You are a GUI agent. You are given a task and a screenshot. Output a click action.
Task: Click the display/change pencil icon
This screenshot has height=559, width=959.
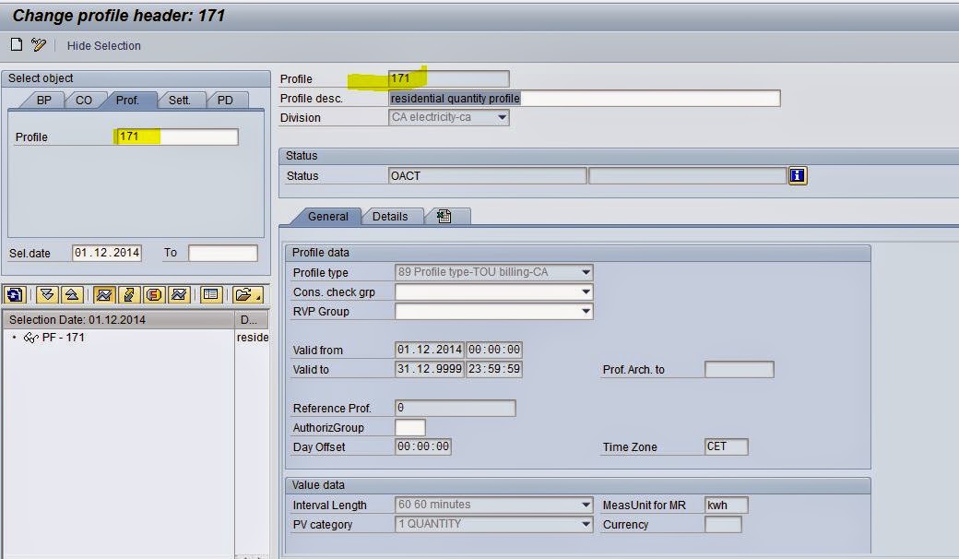click(40, 45)
